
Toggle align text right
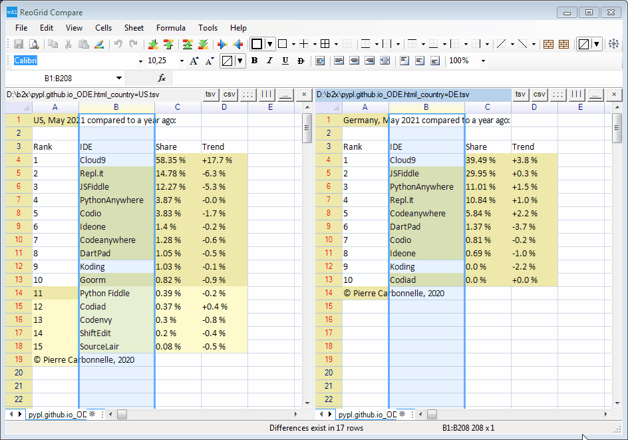point(370,61)
